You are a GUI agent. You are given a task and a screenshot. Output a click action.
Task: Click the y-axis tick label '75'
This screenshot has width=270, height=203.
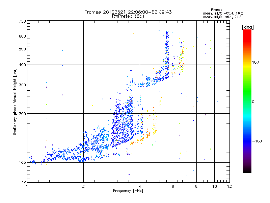24,181
